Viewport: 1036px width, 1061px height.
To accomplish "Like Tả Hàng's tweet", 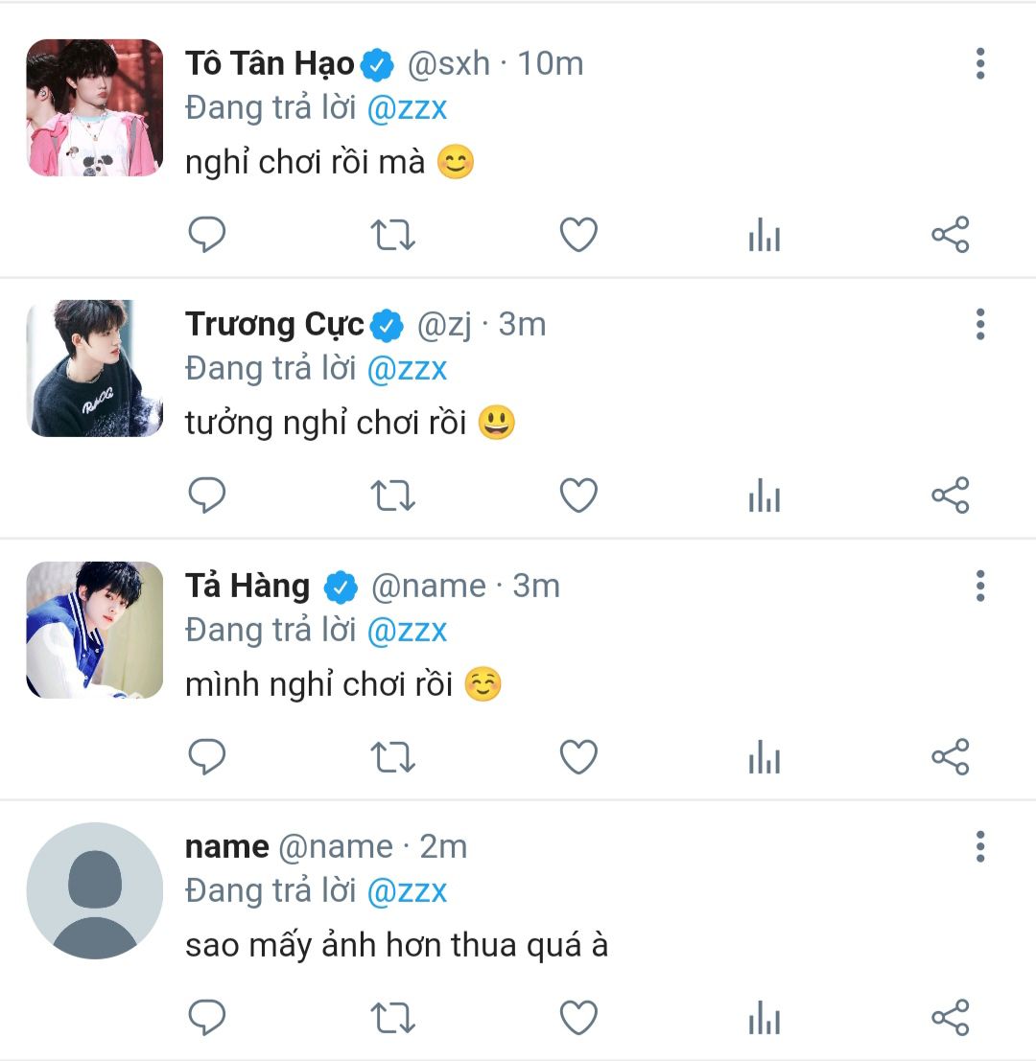I will coord(578,757).
